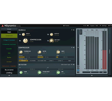Toggle the lock beside the Output knob
The image size is (112, 101).
(48, 34)
